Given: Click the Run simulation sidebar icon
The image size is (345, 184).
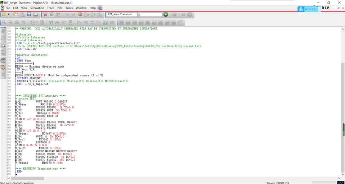Looking at the screenshot, I should pos(3,61).
